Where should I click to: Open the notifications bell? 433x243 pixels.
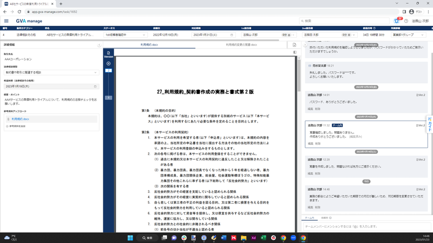396,21
